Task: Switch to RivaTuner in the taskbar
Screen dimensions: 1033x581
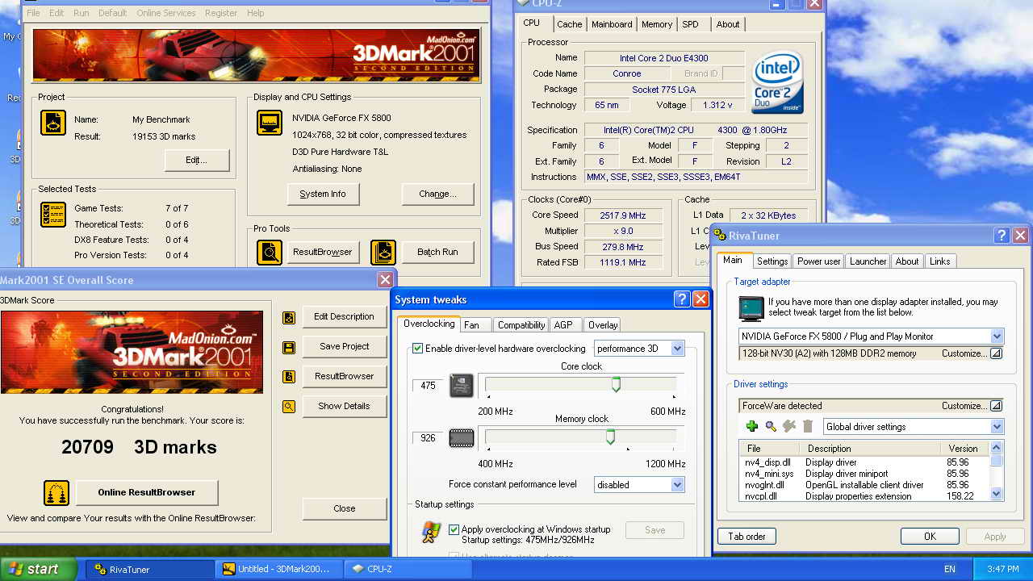Action: [150, 569]
